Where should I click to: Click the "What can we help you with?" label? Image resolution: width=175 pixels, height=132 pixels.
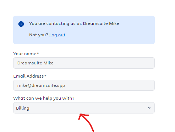click(x=44, y=98)
